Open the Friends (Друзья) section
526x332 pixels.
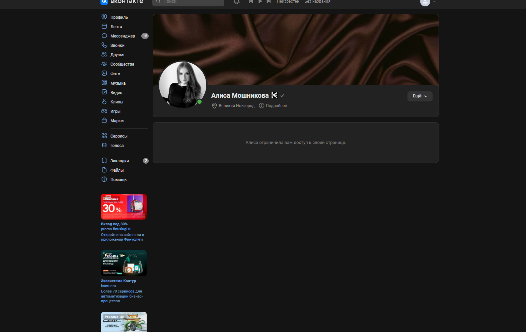click(117, 55)
